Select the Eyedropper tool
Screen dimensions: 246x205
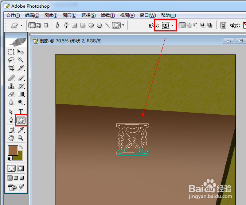(x=21, y=130)
